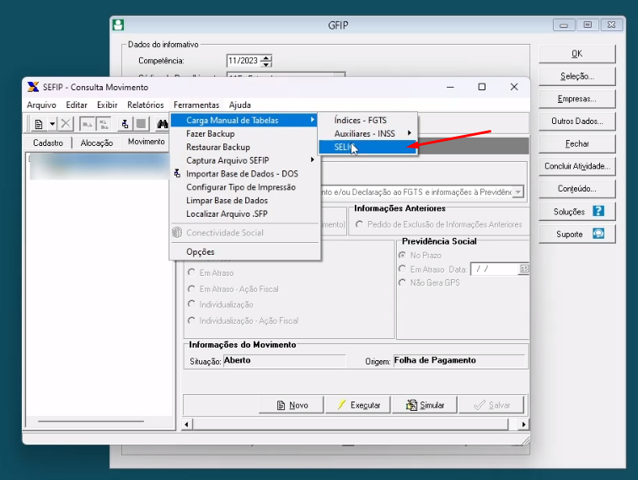
Task: Select the Não Gera GPS radio
Action: point(402,282)
